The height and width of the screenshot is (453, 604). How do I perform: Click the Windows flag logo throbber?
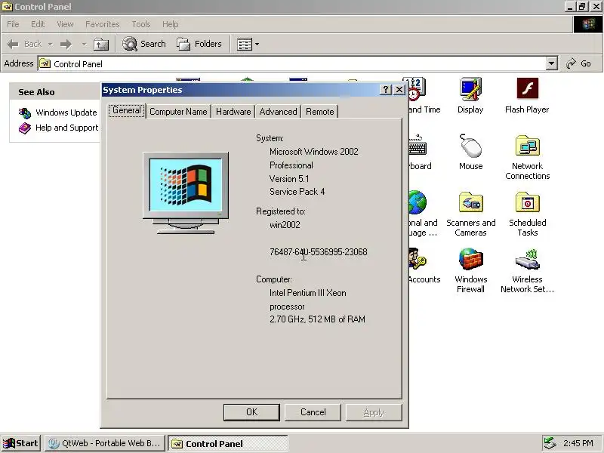[588, 24]
